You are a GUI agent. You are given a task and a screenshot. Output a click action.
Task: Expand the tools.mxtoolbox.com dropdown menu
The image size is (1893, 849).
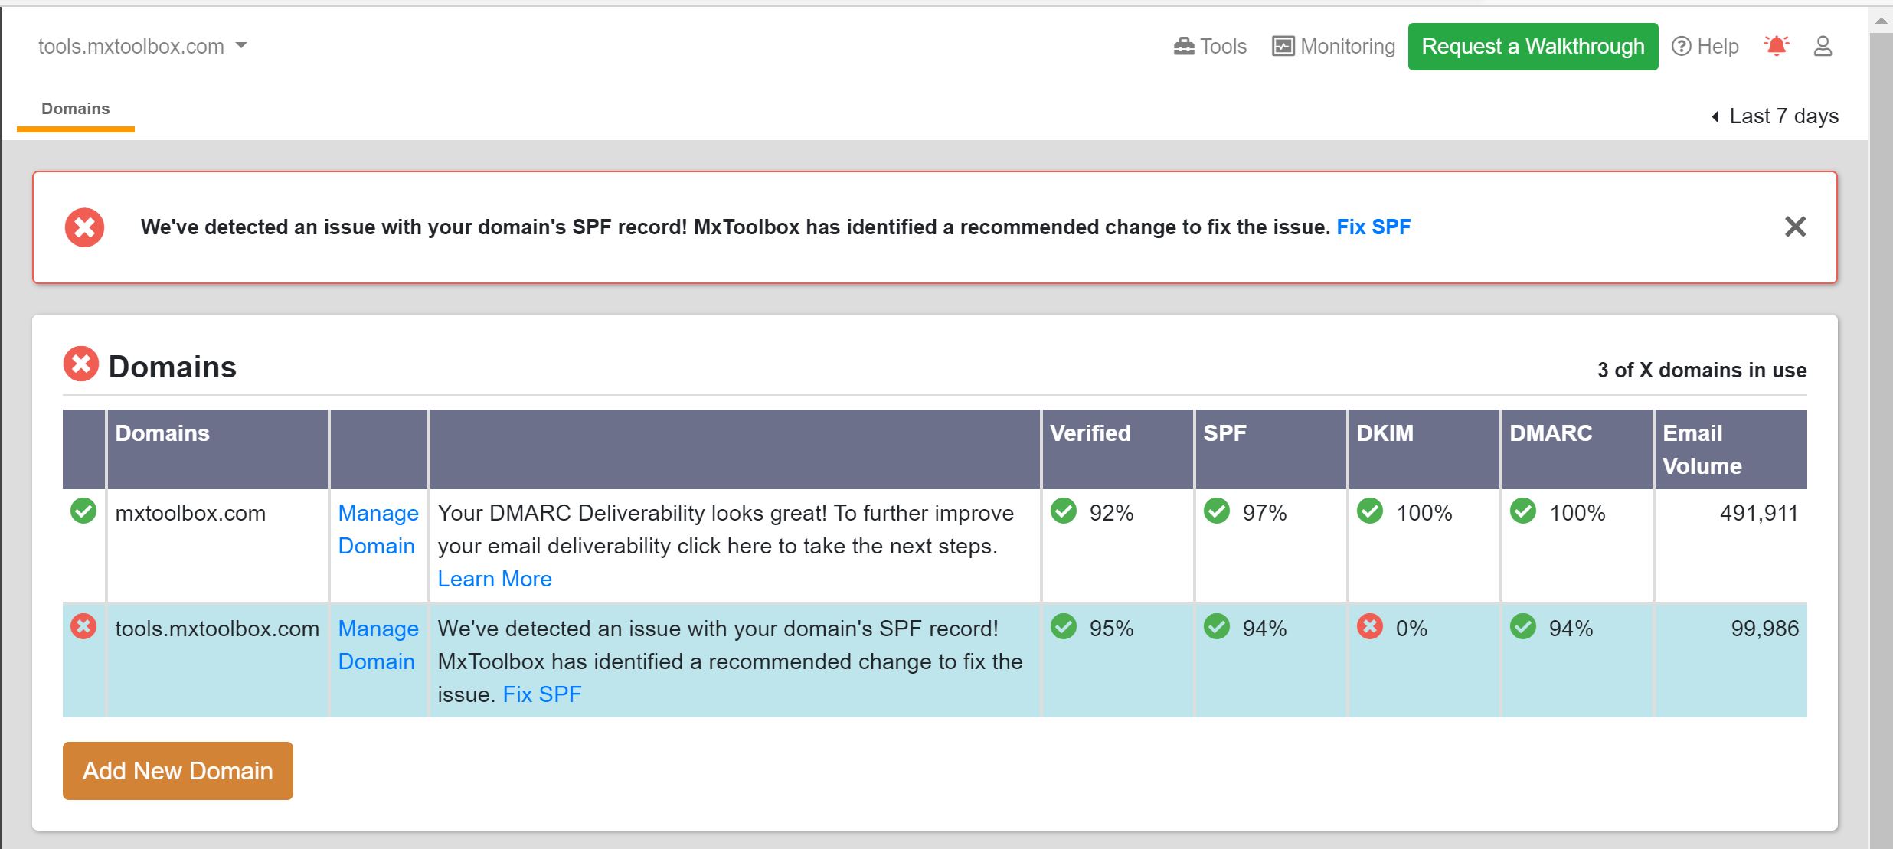tap(240, 47)
